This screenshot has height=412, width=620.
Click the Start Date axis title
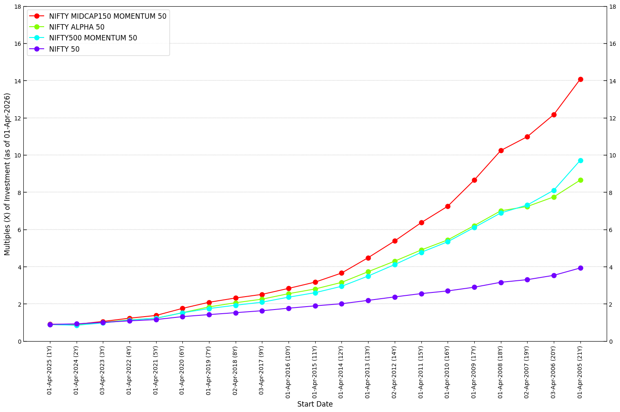pyautogui.click(x=314, y=404)
